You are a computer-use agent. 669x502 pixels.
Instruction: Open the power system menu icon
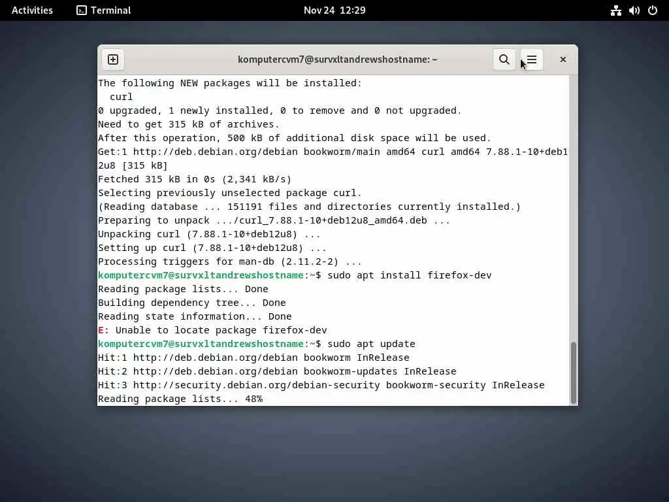click(653, 10)
